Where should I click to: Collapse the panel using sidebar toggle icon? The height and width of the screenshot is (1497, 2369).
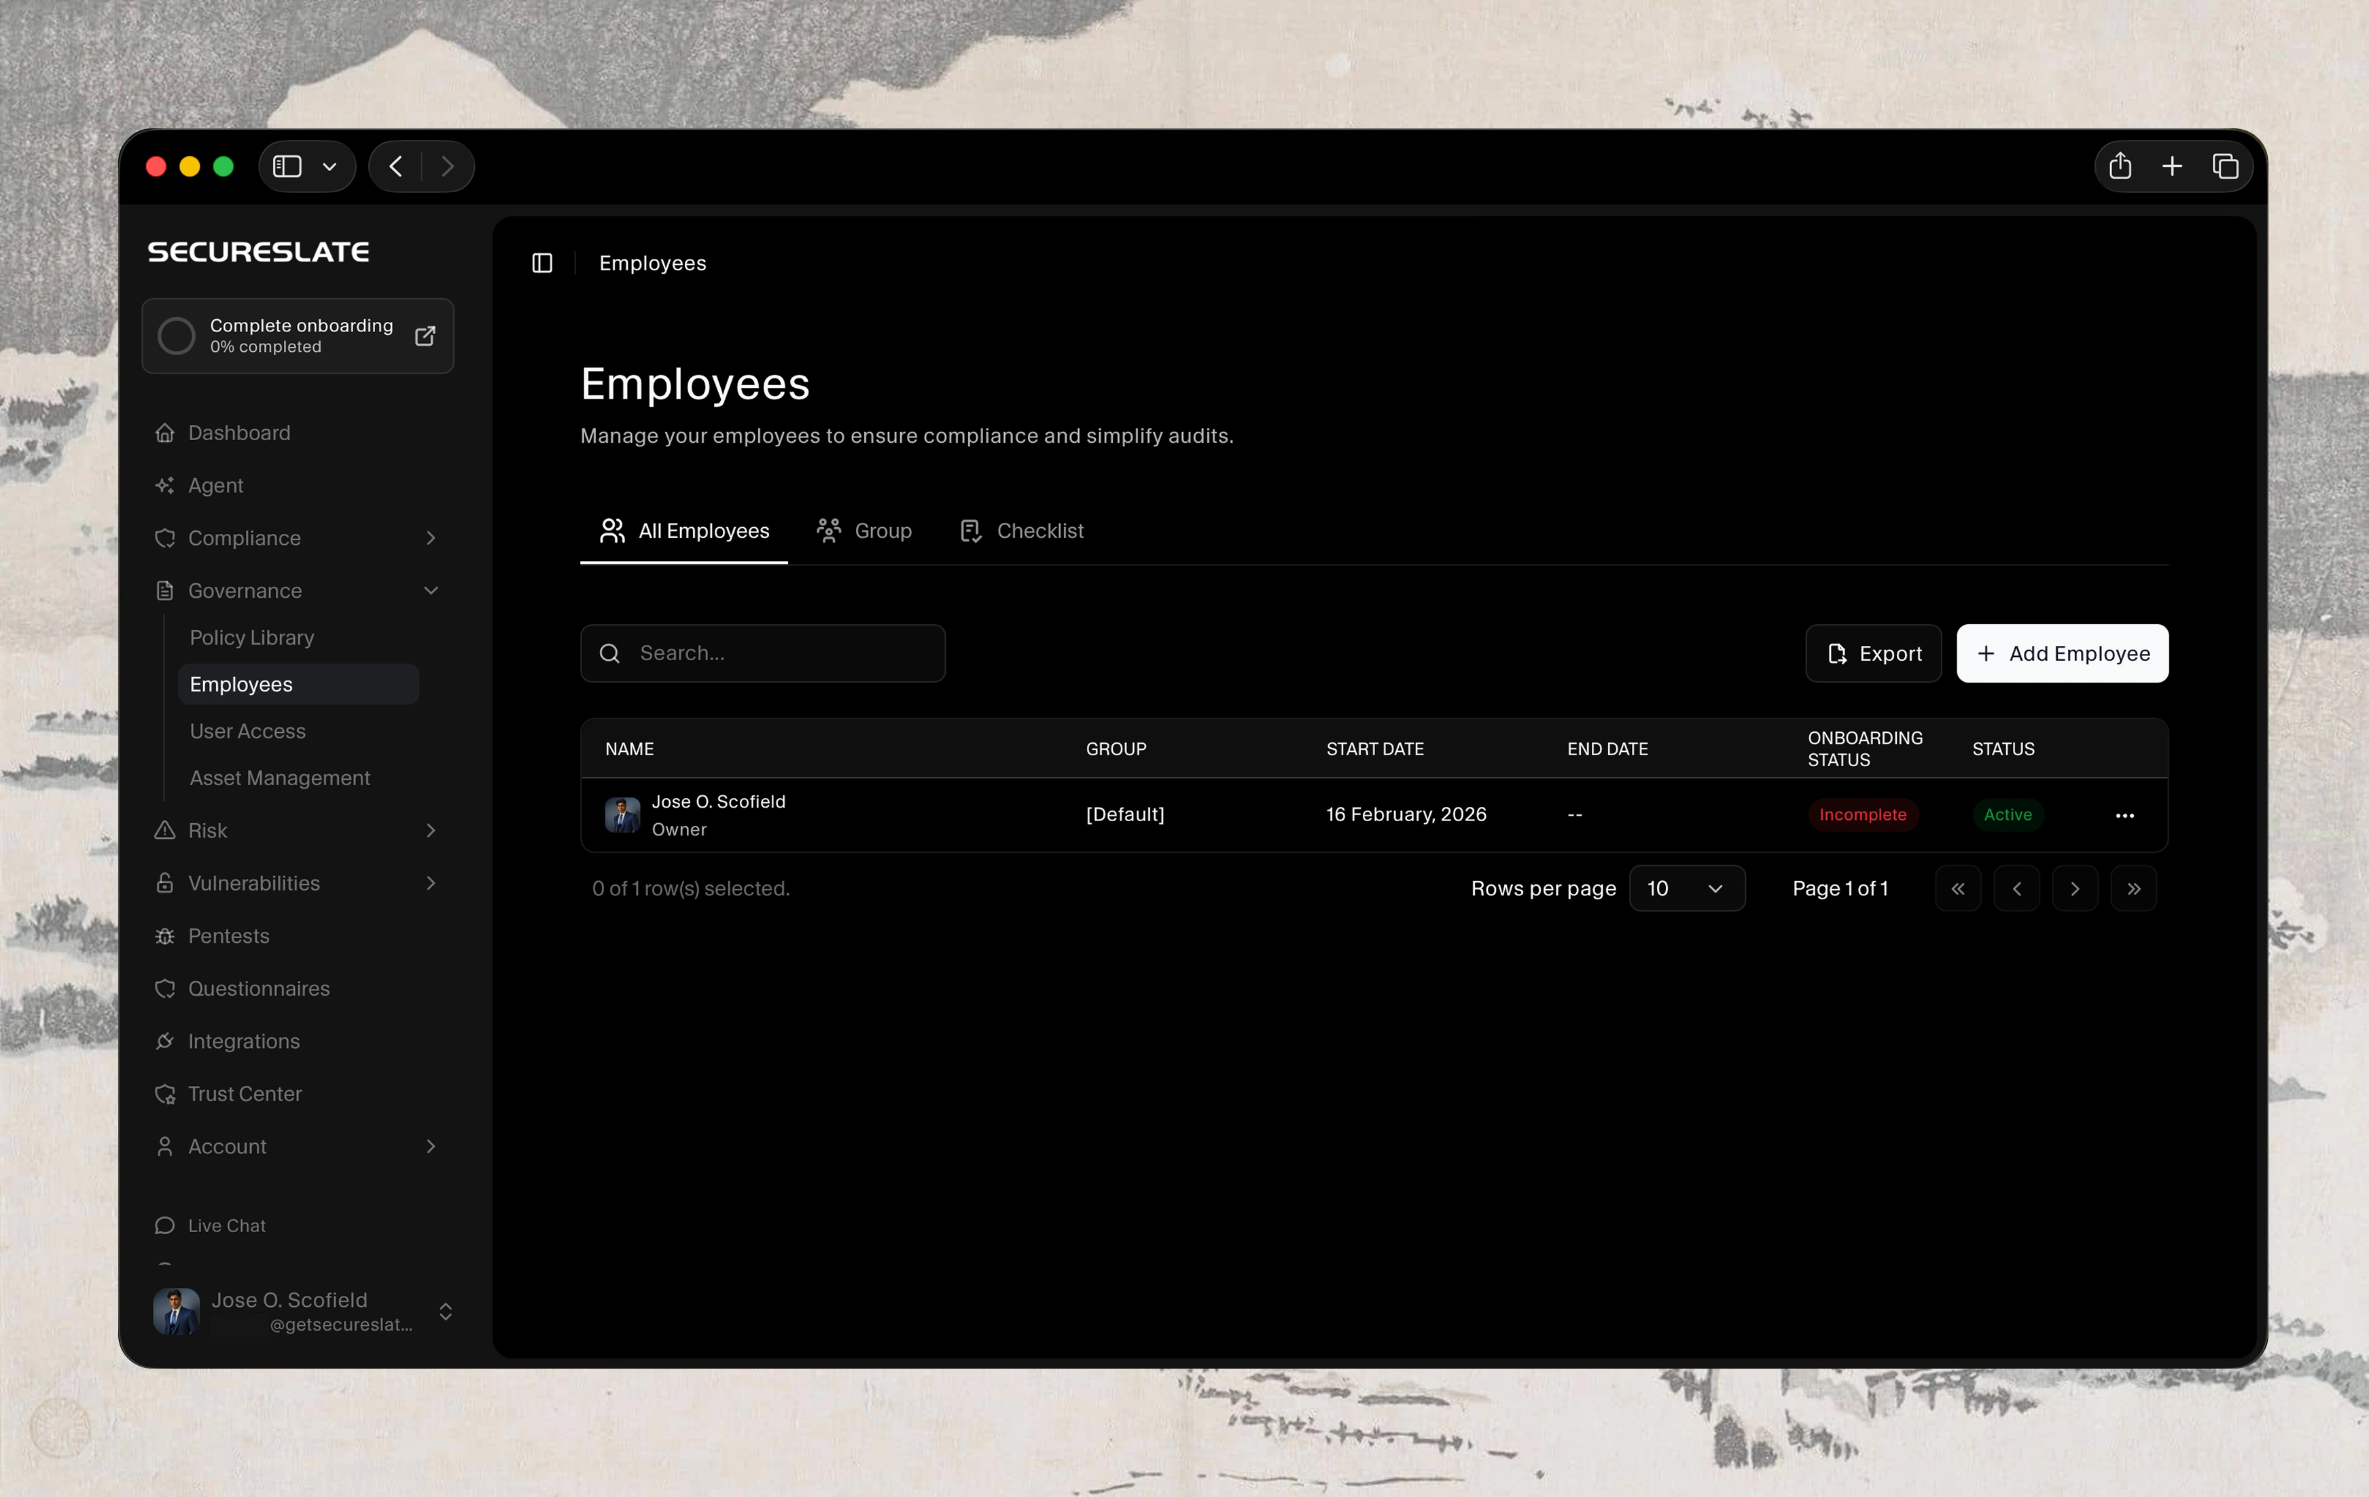542,263
